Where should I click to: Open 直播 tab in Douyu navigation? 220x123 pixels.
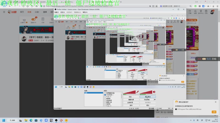pyautogui.click(x=29, y=12)
